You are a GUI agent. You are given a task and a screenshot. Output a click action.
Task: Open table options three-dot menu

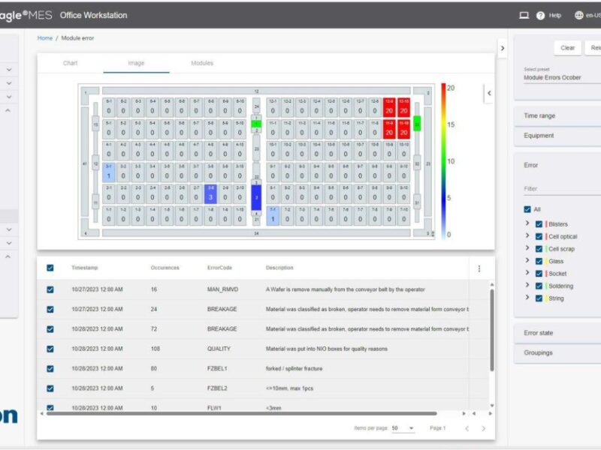tap(479, 268)
